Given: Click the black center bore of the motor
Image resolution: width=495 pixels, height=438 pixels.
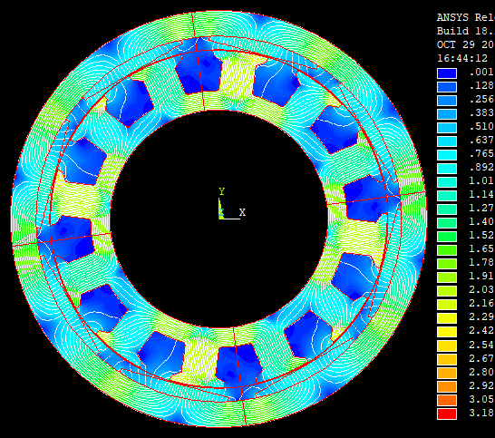Looking at the screenshot, I should (x=218, y=219).
